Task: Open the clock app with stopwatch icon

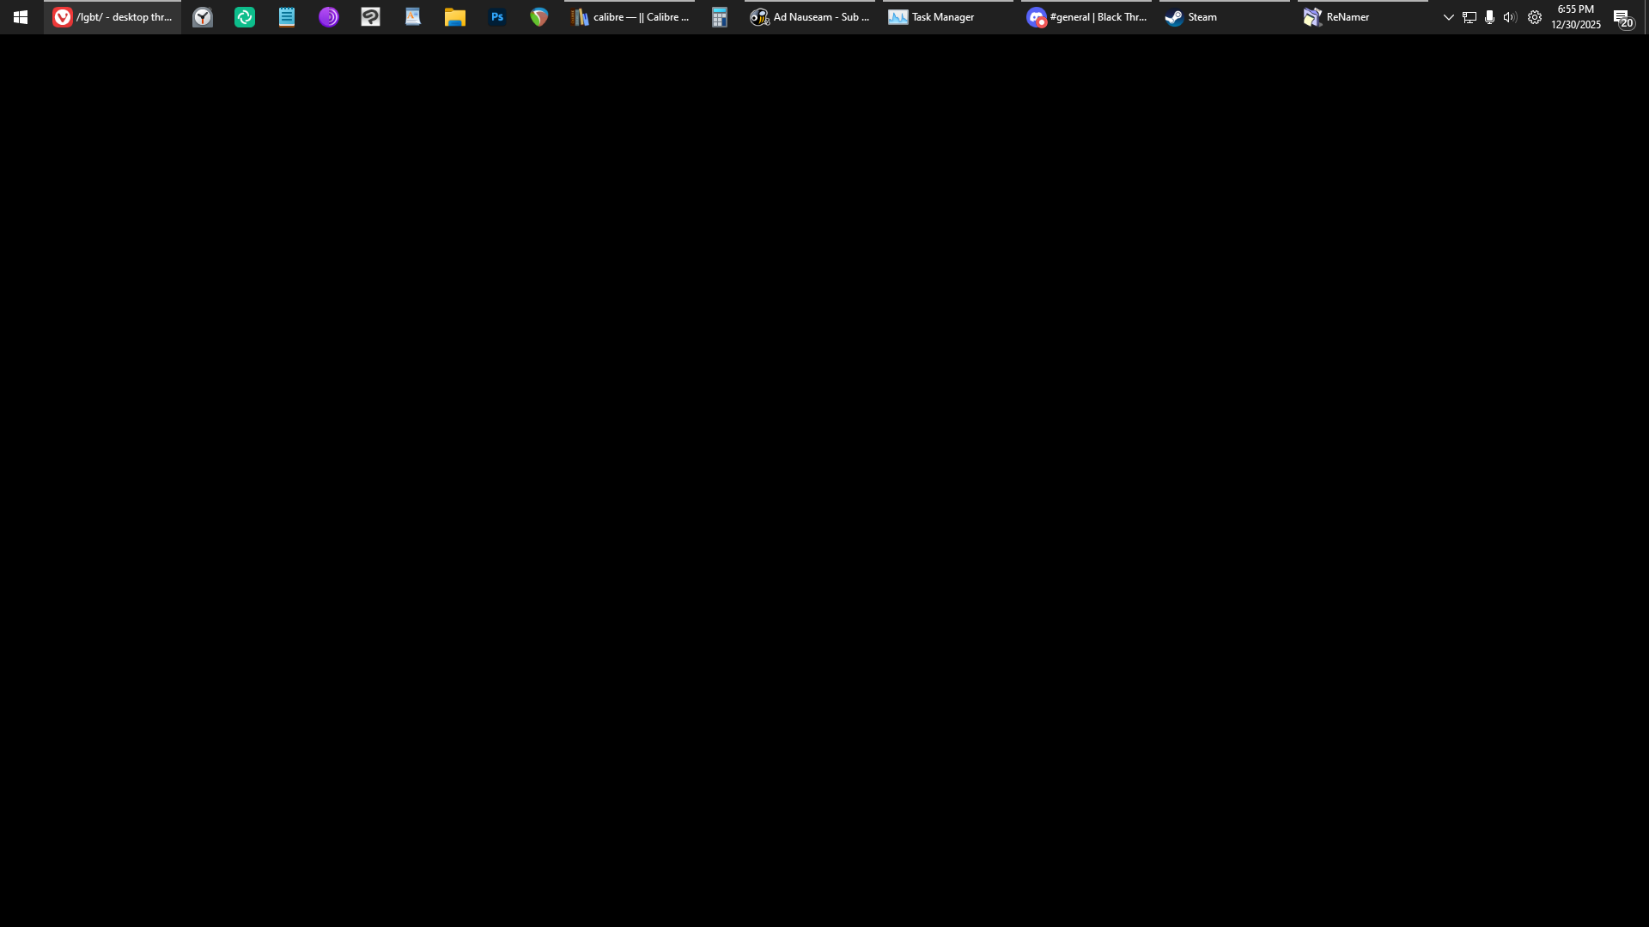Action: click(x=203, y=17)
